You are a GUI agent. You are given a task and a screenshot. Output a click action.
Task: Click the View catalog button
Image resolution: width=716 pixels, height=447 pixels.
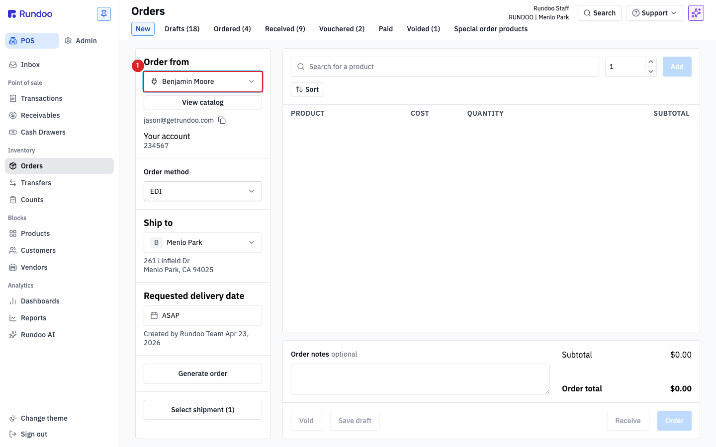[x=203, y=102]
